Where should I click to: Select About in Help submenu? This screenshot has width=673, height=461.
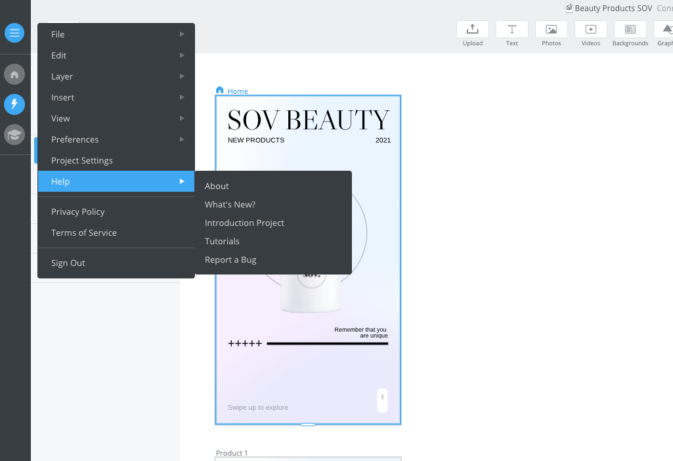[x=273, y=187]
